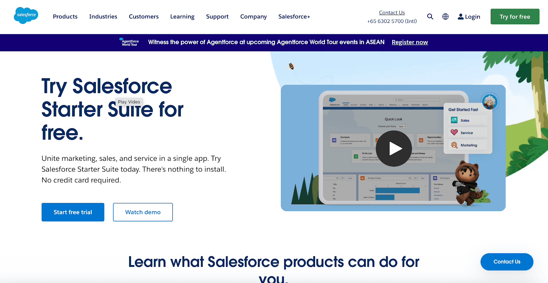Click the Marketing option in Get Started

468,145
